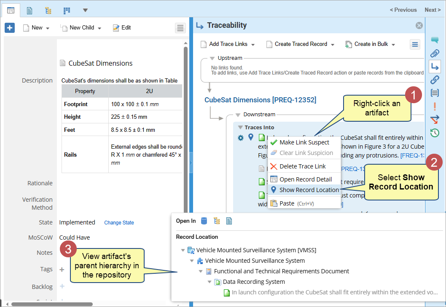Open record in tree view icon
This screenshot has width=446, height=307.
(x=217, y=221)
